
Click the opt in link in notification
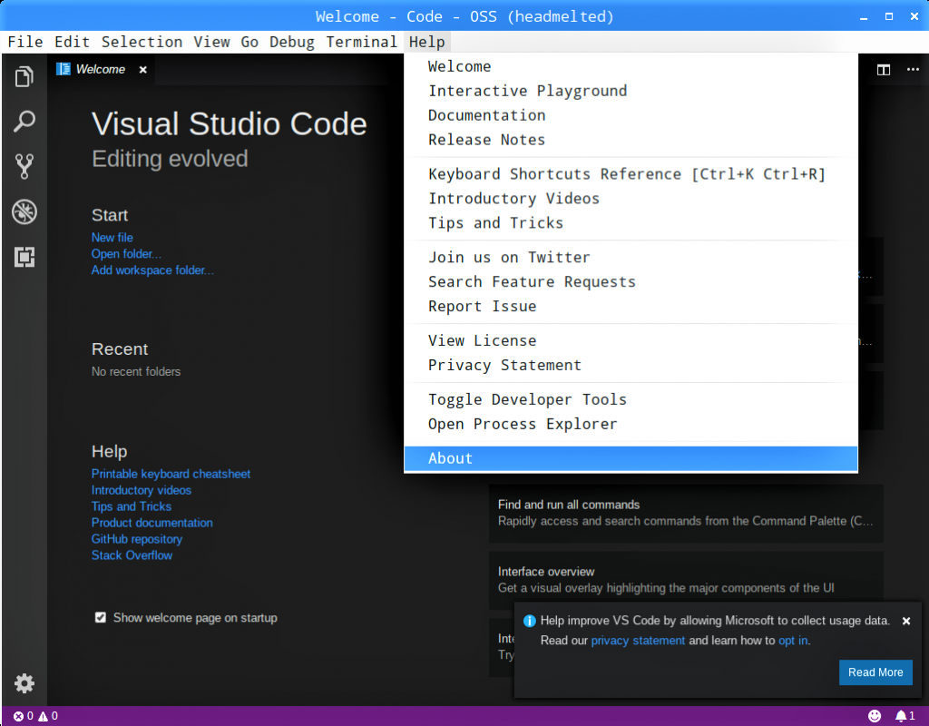pyautogui.click(x=793, y=641)
